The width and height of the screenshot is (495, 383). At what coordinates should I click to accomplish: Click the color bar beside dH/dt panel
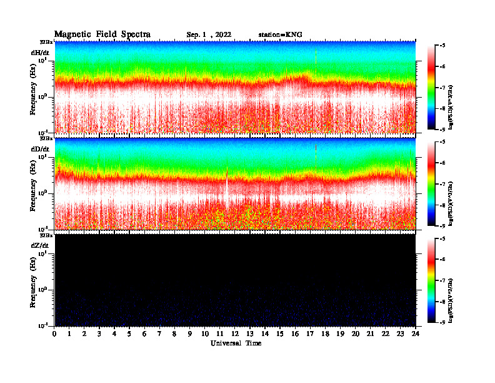431,88
